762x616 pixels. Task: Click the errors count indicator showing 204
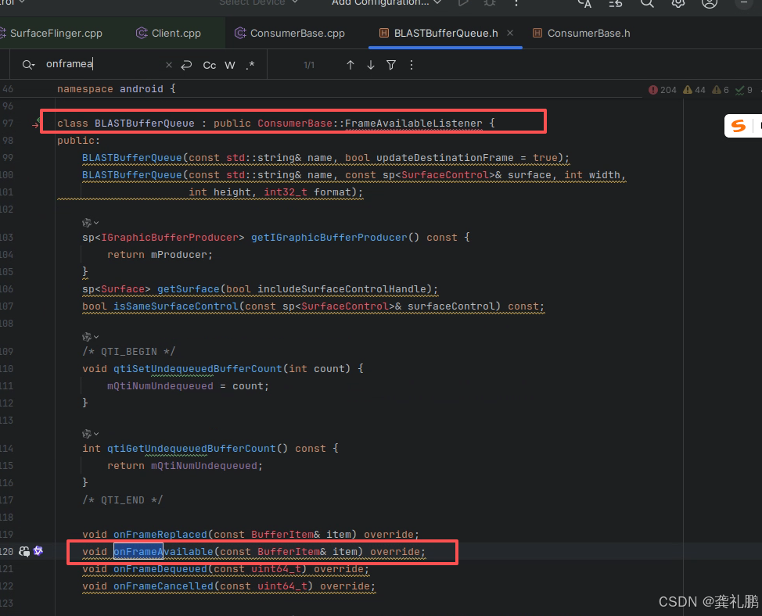coord(663,90)
